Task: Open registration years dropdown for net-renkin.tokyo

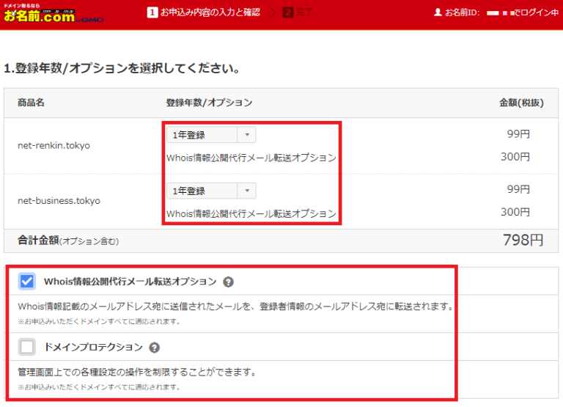Action: tap(211, 135)
